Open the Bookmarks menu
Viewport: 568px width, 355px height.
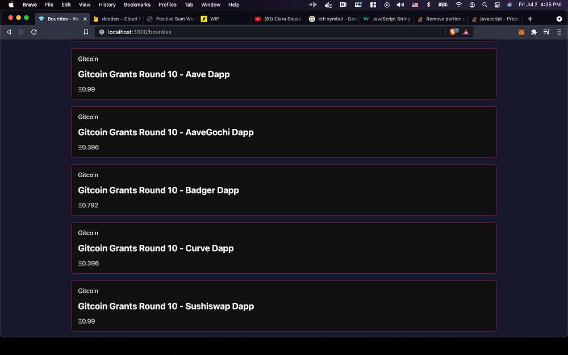coord(137,5)
